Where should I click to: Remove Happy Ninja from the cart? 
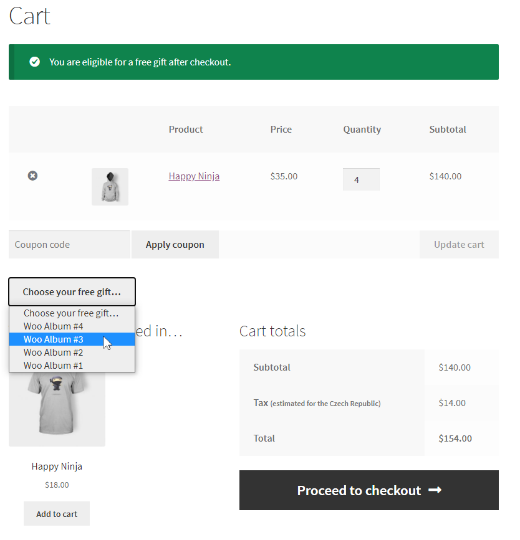click(x=32, y=176)
